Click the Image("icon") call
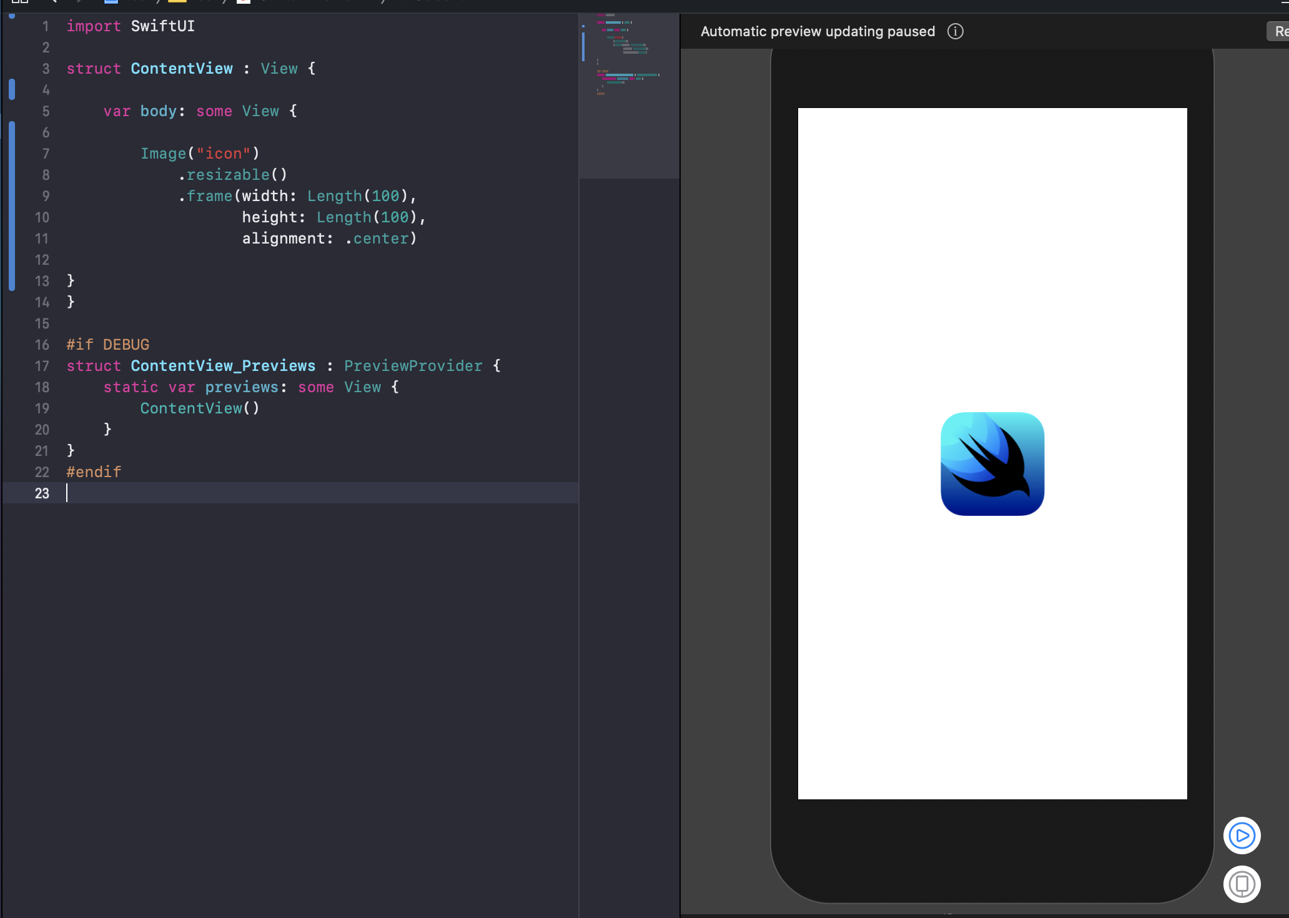Screen dimensions: 1289x918 click(x=200, y=154)
